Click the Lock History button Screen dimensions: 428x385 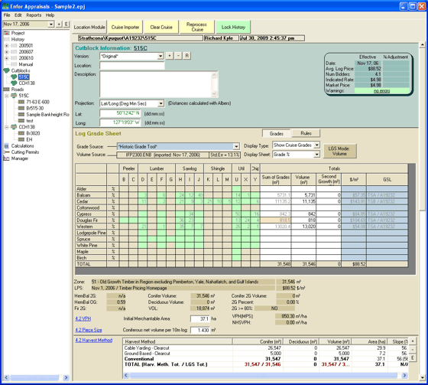pyautogui.click(x=233, y=27)
